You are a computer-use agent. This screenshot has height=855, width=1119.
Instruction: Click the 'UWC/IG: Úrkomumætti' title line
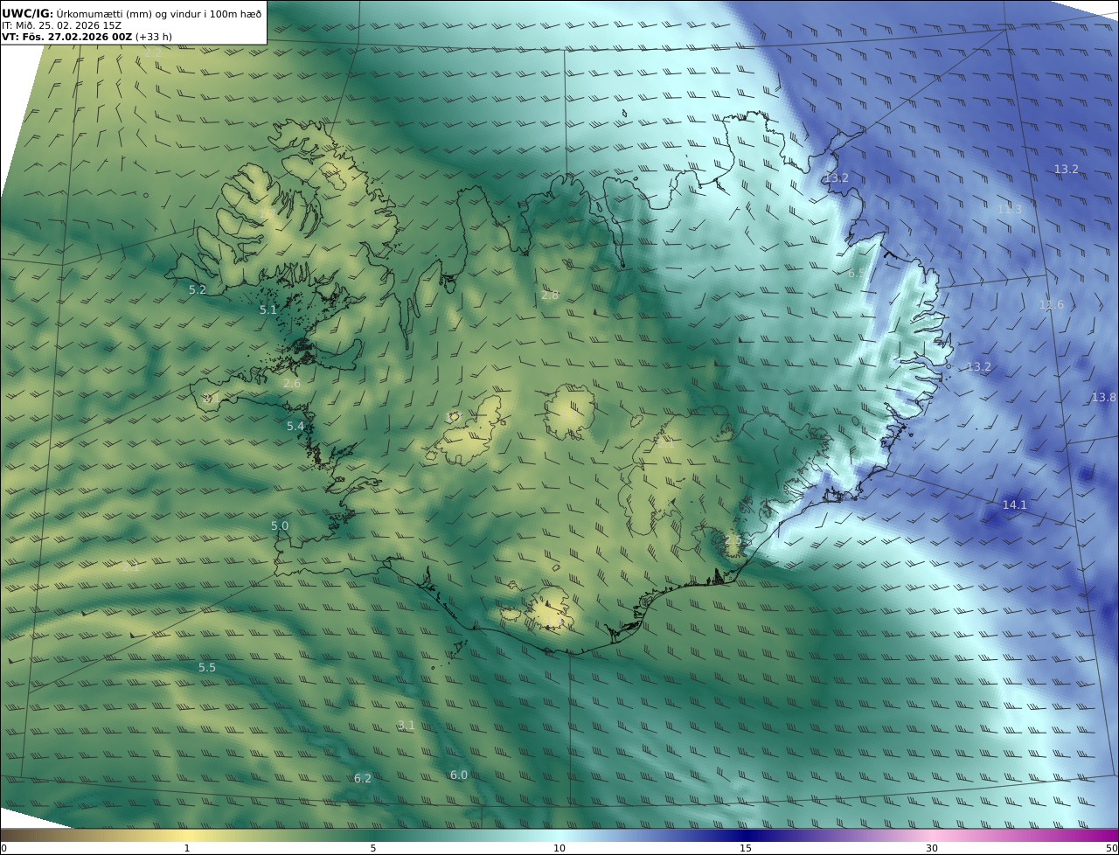click(x=131, y=12)
